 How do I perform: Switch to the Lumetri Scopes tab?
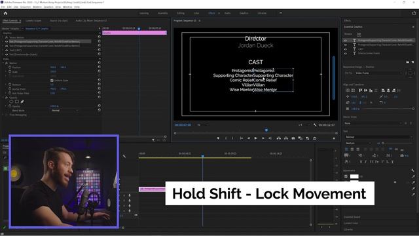pos(33,20)
